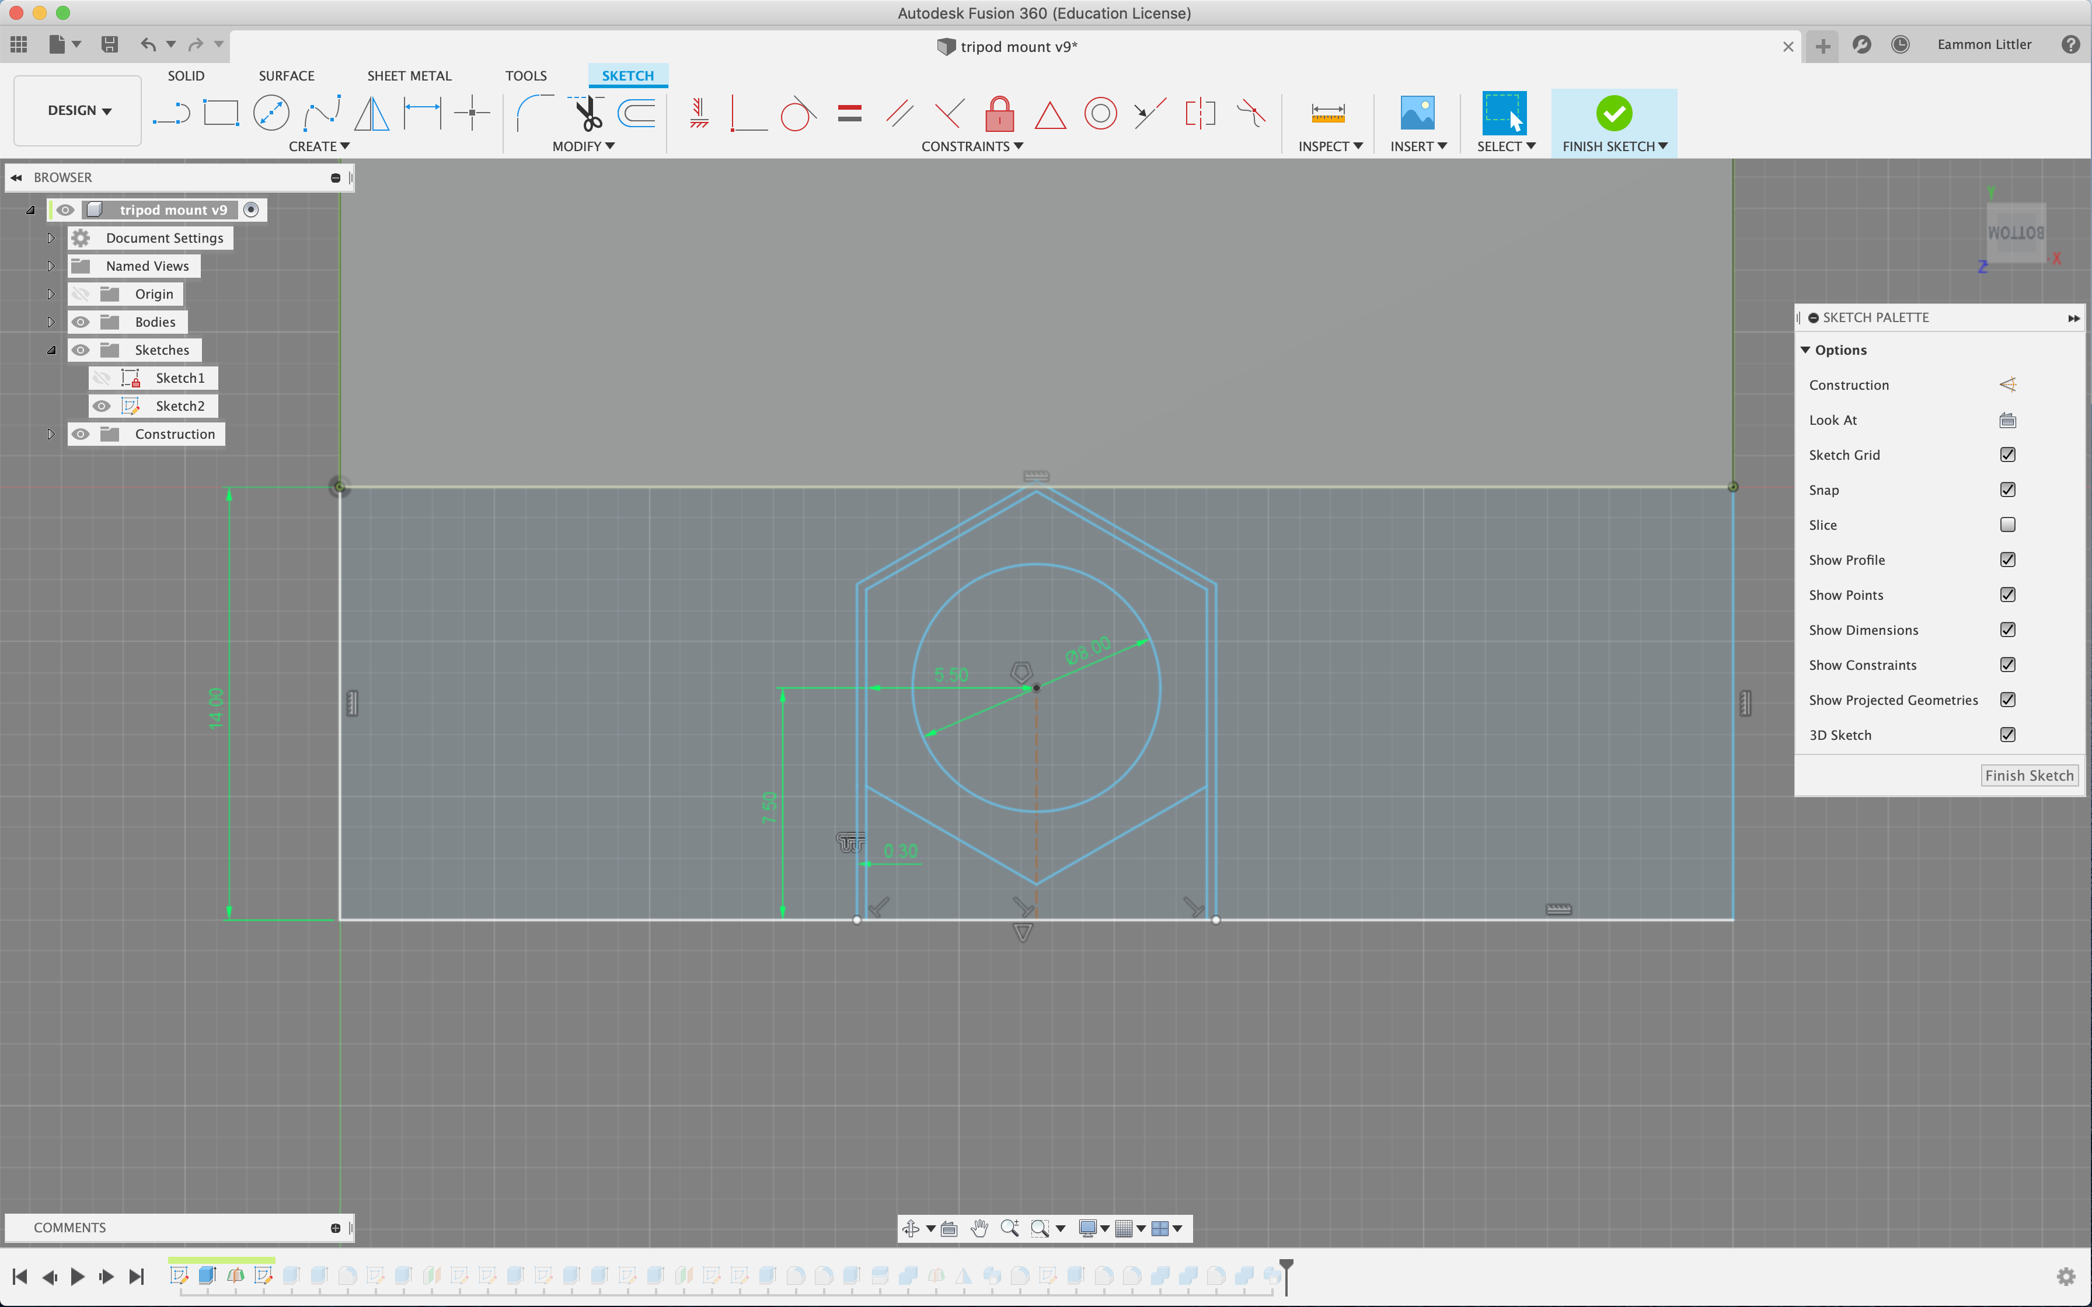The image size is (2092, 1307).
Task: Disable Show Dimensions in Sketch Palette
Action: [2007, 630]
